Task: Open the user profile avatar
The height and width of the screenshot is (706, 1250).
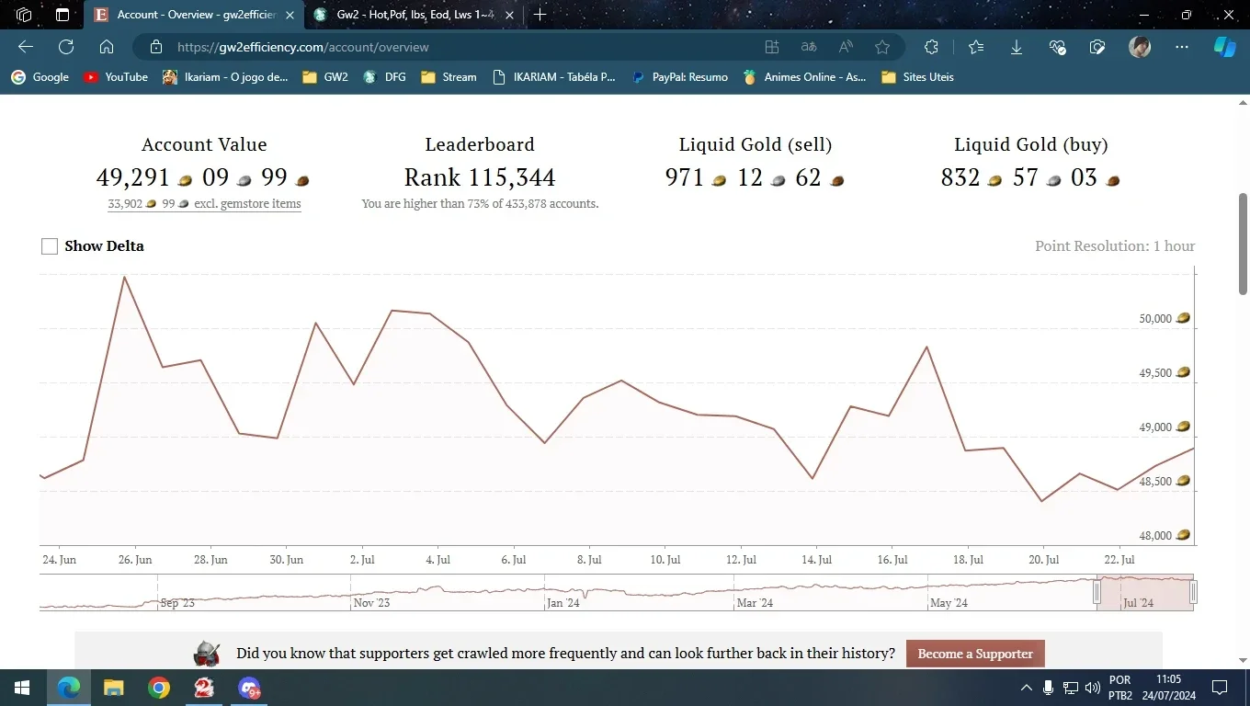Action: [x=1140, y=47]
